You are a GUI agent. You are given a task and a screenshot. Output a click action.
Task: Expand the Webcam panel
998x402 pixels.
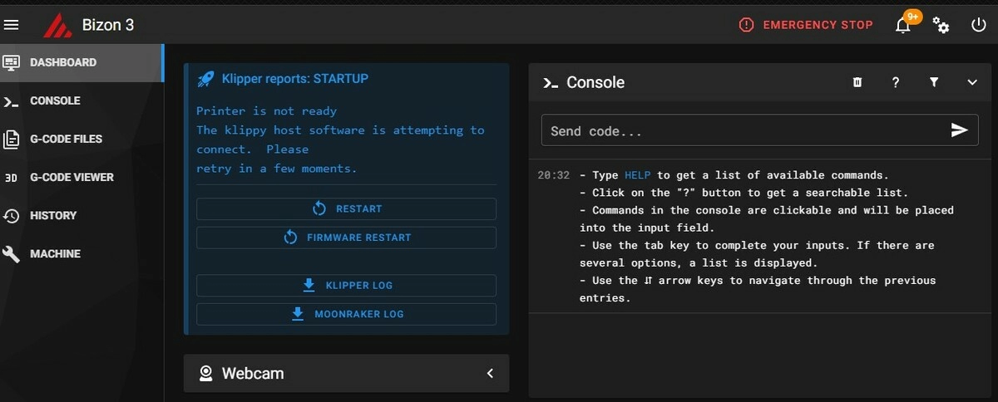[490, 374]
